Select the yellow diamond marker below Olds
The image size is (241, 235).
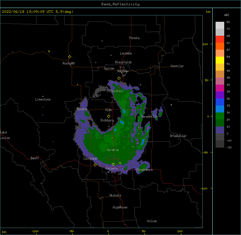point(108,116)
